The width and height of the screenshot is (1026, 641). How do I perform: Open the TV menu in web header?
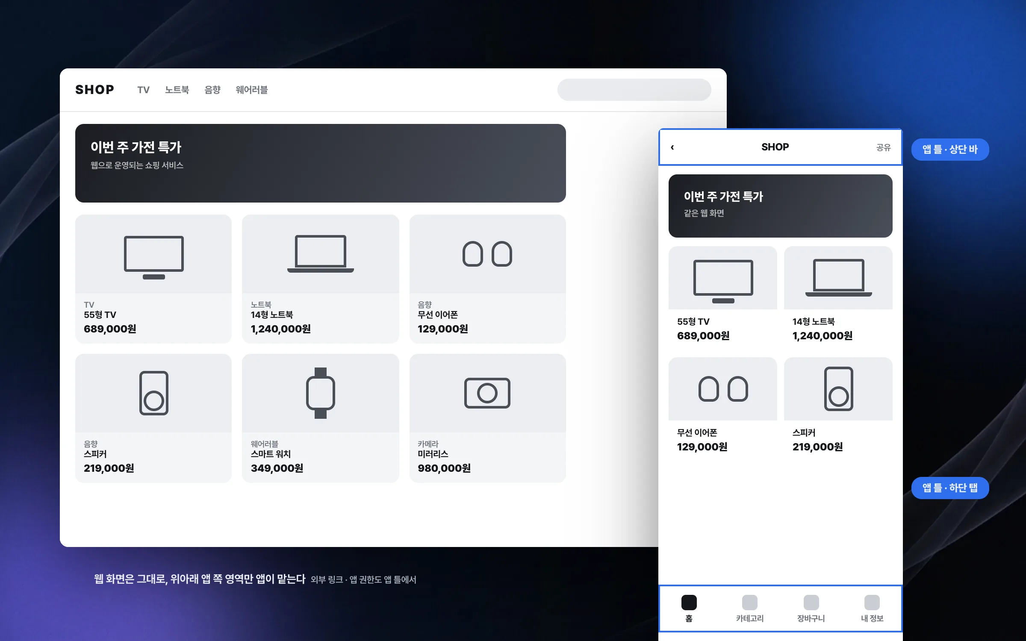click(x=144, y=90)
